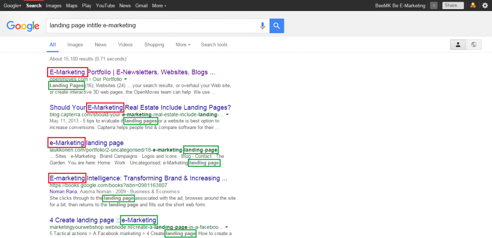Open the dropdown arrow next to blog.capterra.com URL
This screenshot has width=492, height=238.
[x=227, y=114]
